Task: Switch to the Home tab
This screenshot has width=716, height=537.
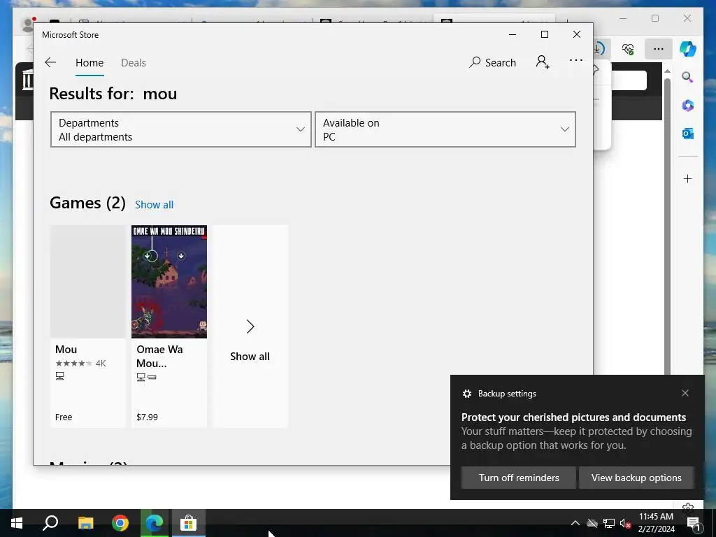Action: pos(89,62)
